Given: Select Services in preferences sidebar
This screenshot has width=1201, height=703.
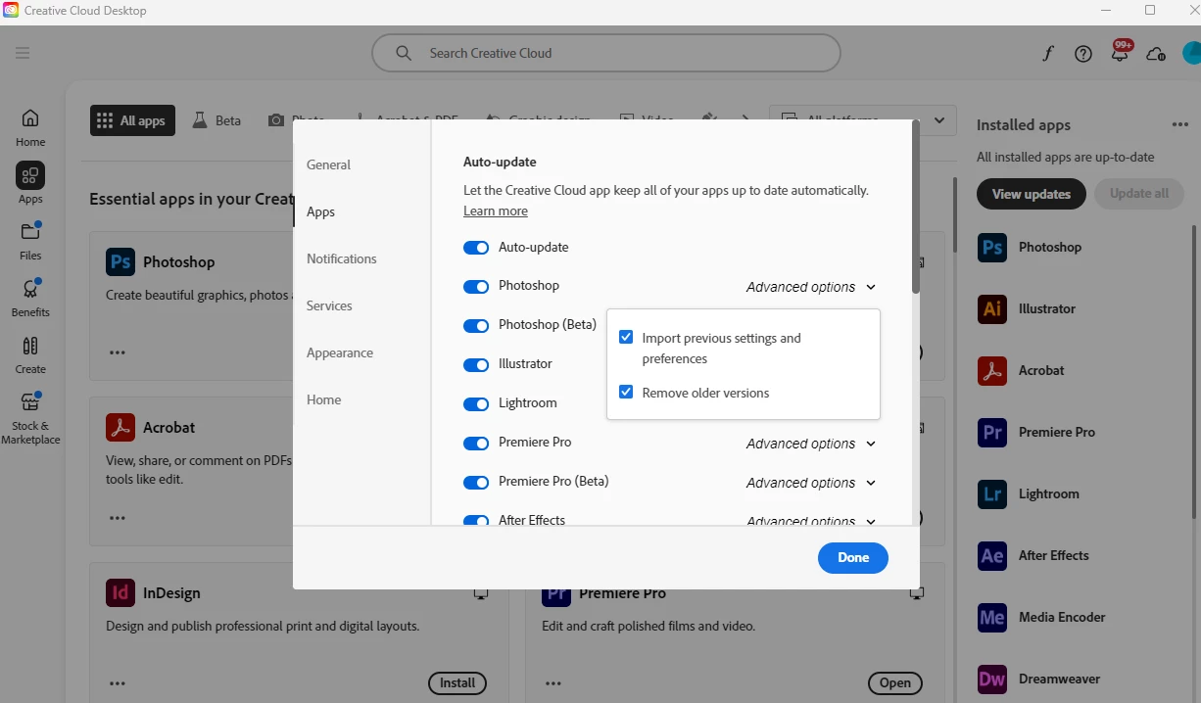Looking at the screenshot, I should pyautogui.click(x=329, y=305).
